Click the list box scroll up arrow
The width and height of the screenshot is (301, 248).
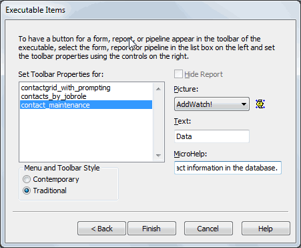tap(158, 89)
